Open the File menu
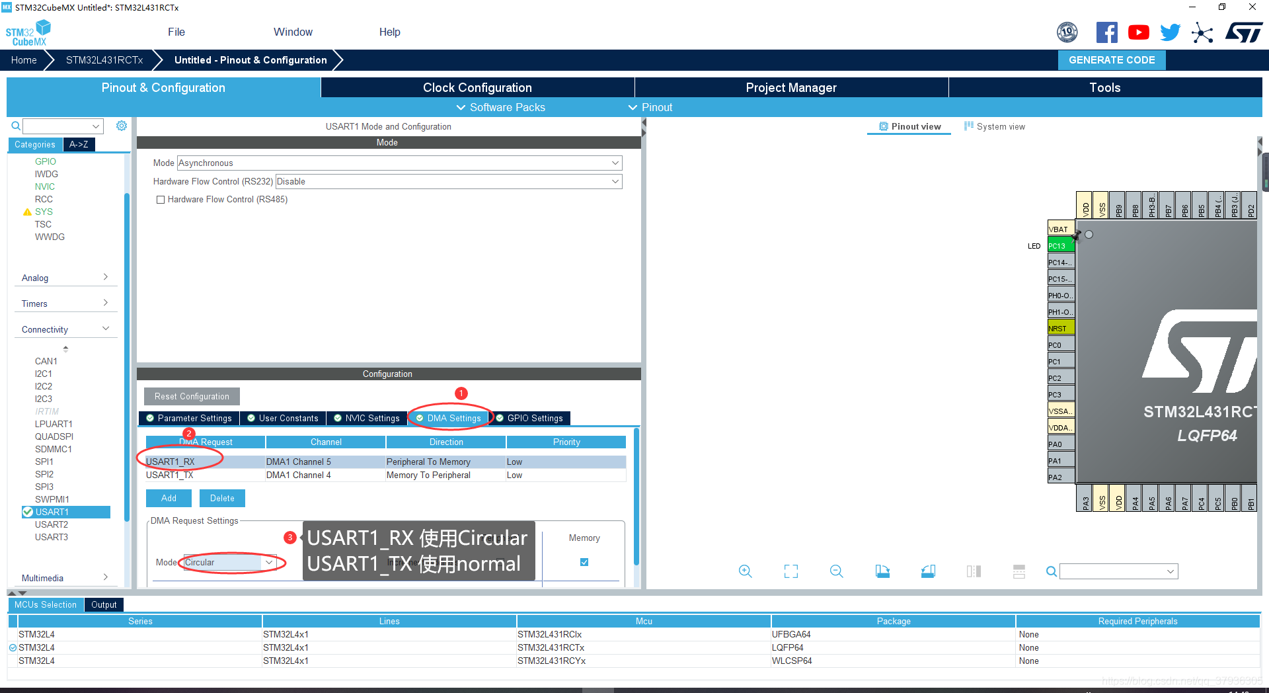The height and width of the screenshot is (693, 1269). pos(176,32)
